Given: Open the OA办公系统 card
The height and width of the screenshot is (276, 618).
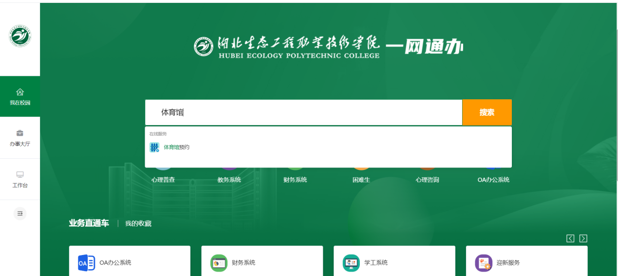Looking at the screenshot, I should [130, 261].
